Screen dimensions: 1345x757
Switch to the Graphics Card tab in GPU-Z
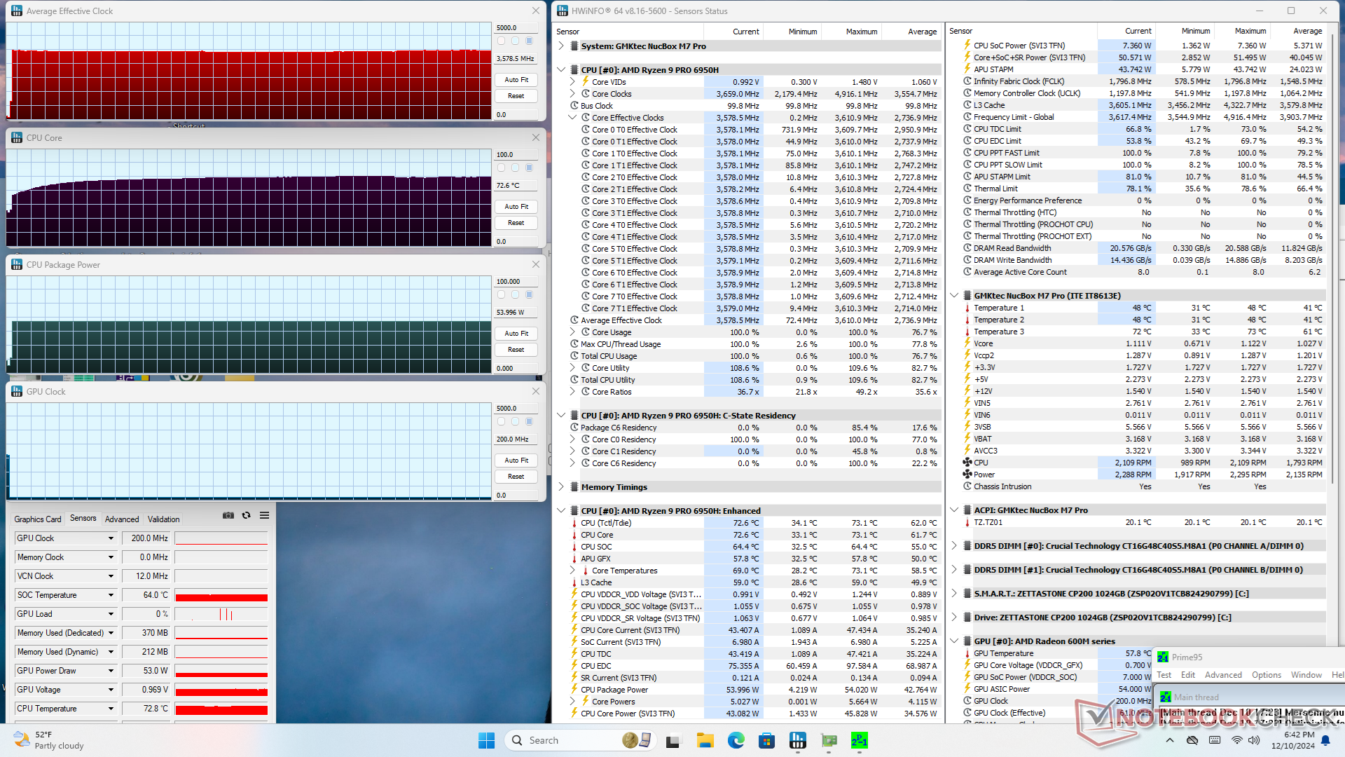[x=38, y=519]
